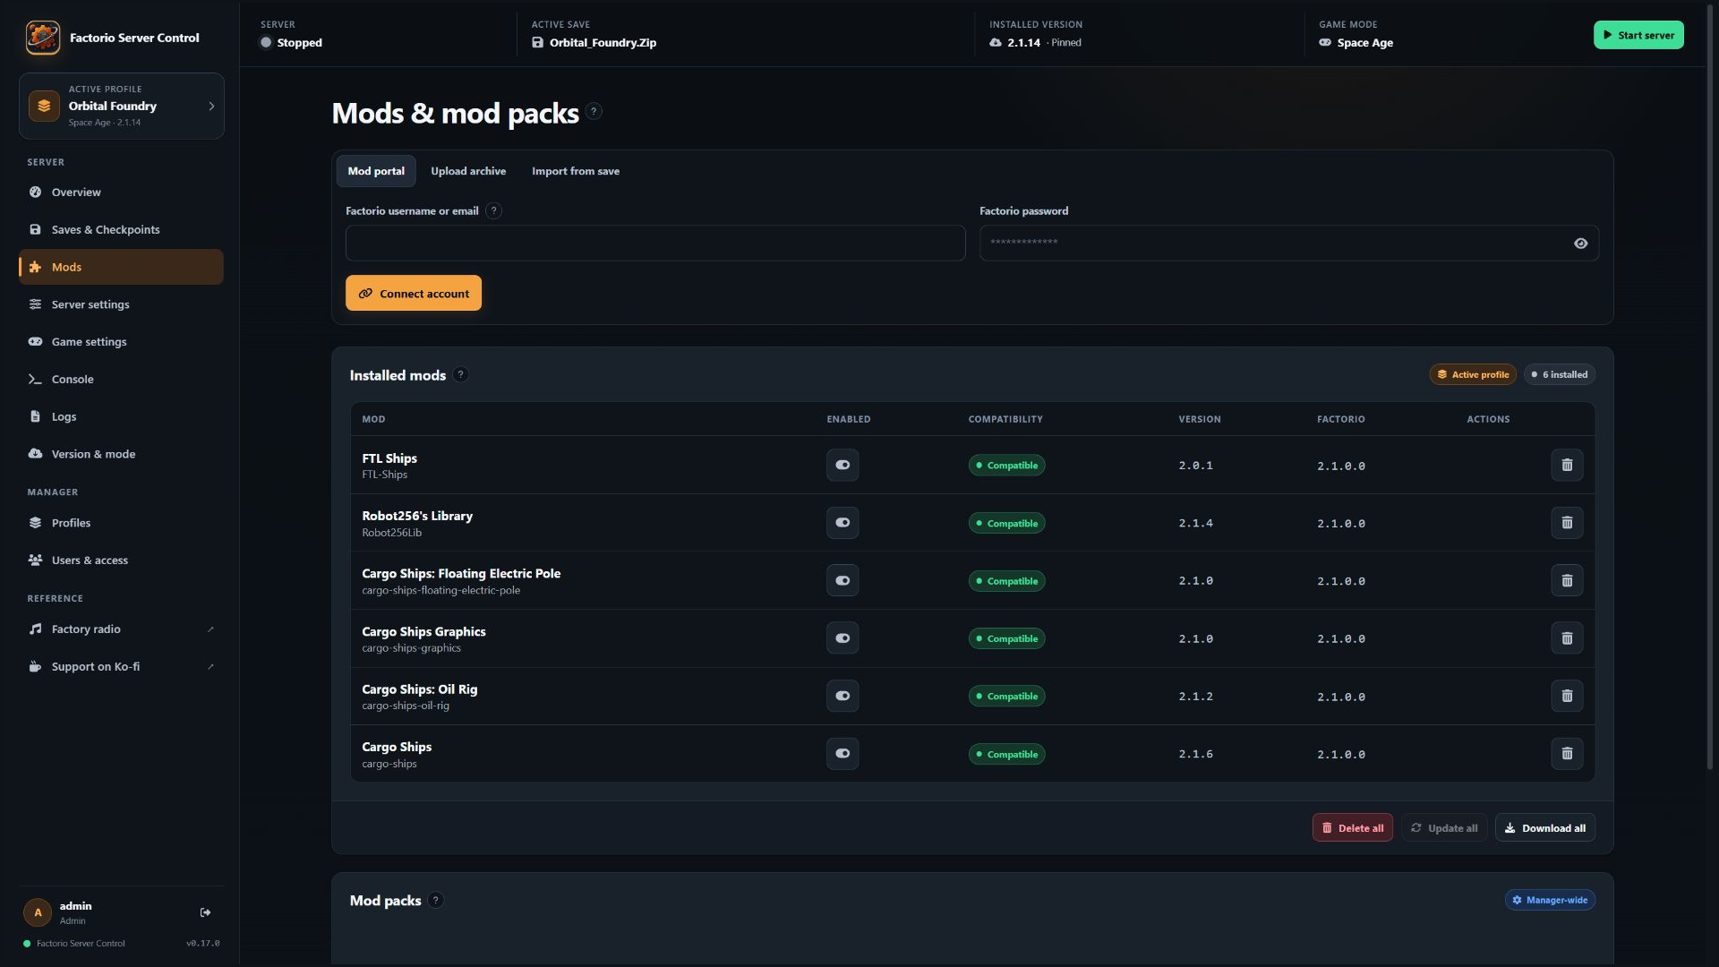Viewport: 1719px width, 967px height.
Task: Click the Pinned label beside version 2.1.14
Action: tap(1065, 43)
